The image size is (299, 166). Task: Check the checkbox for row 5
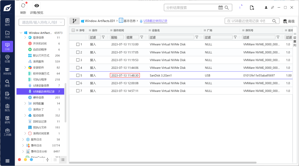pyautogui.click(x=78, y=76)
